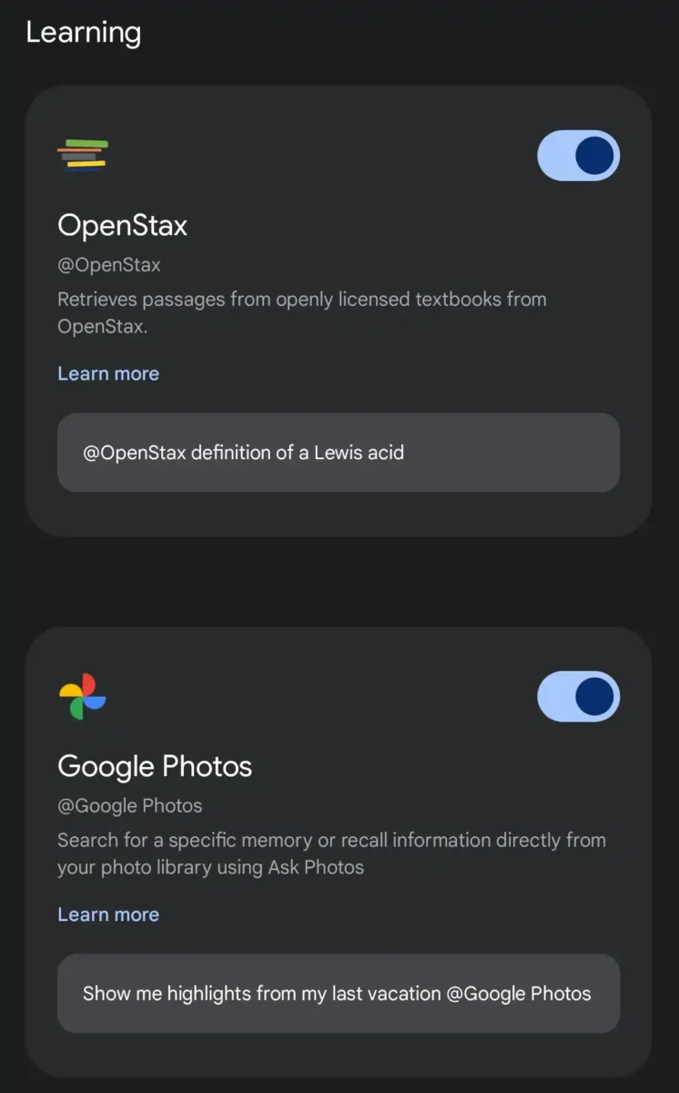The height and width of the screenshot is (1093, 679).
Task: Tap the last vacation highlights prompt
Action: (338, 994)
